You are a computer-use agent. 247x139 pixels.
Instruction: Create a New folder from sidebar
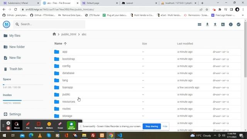pyautogui.click(x=14, y=47)
